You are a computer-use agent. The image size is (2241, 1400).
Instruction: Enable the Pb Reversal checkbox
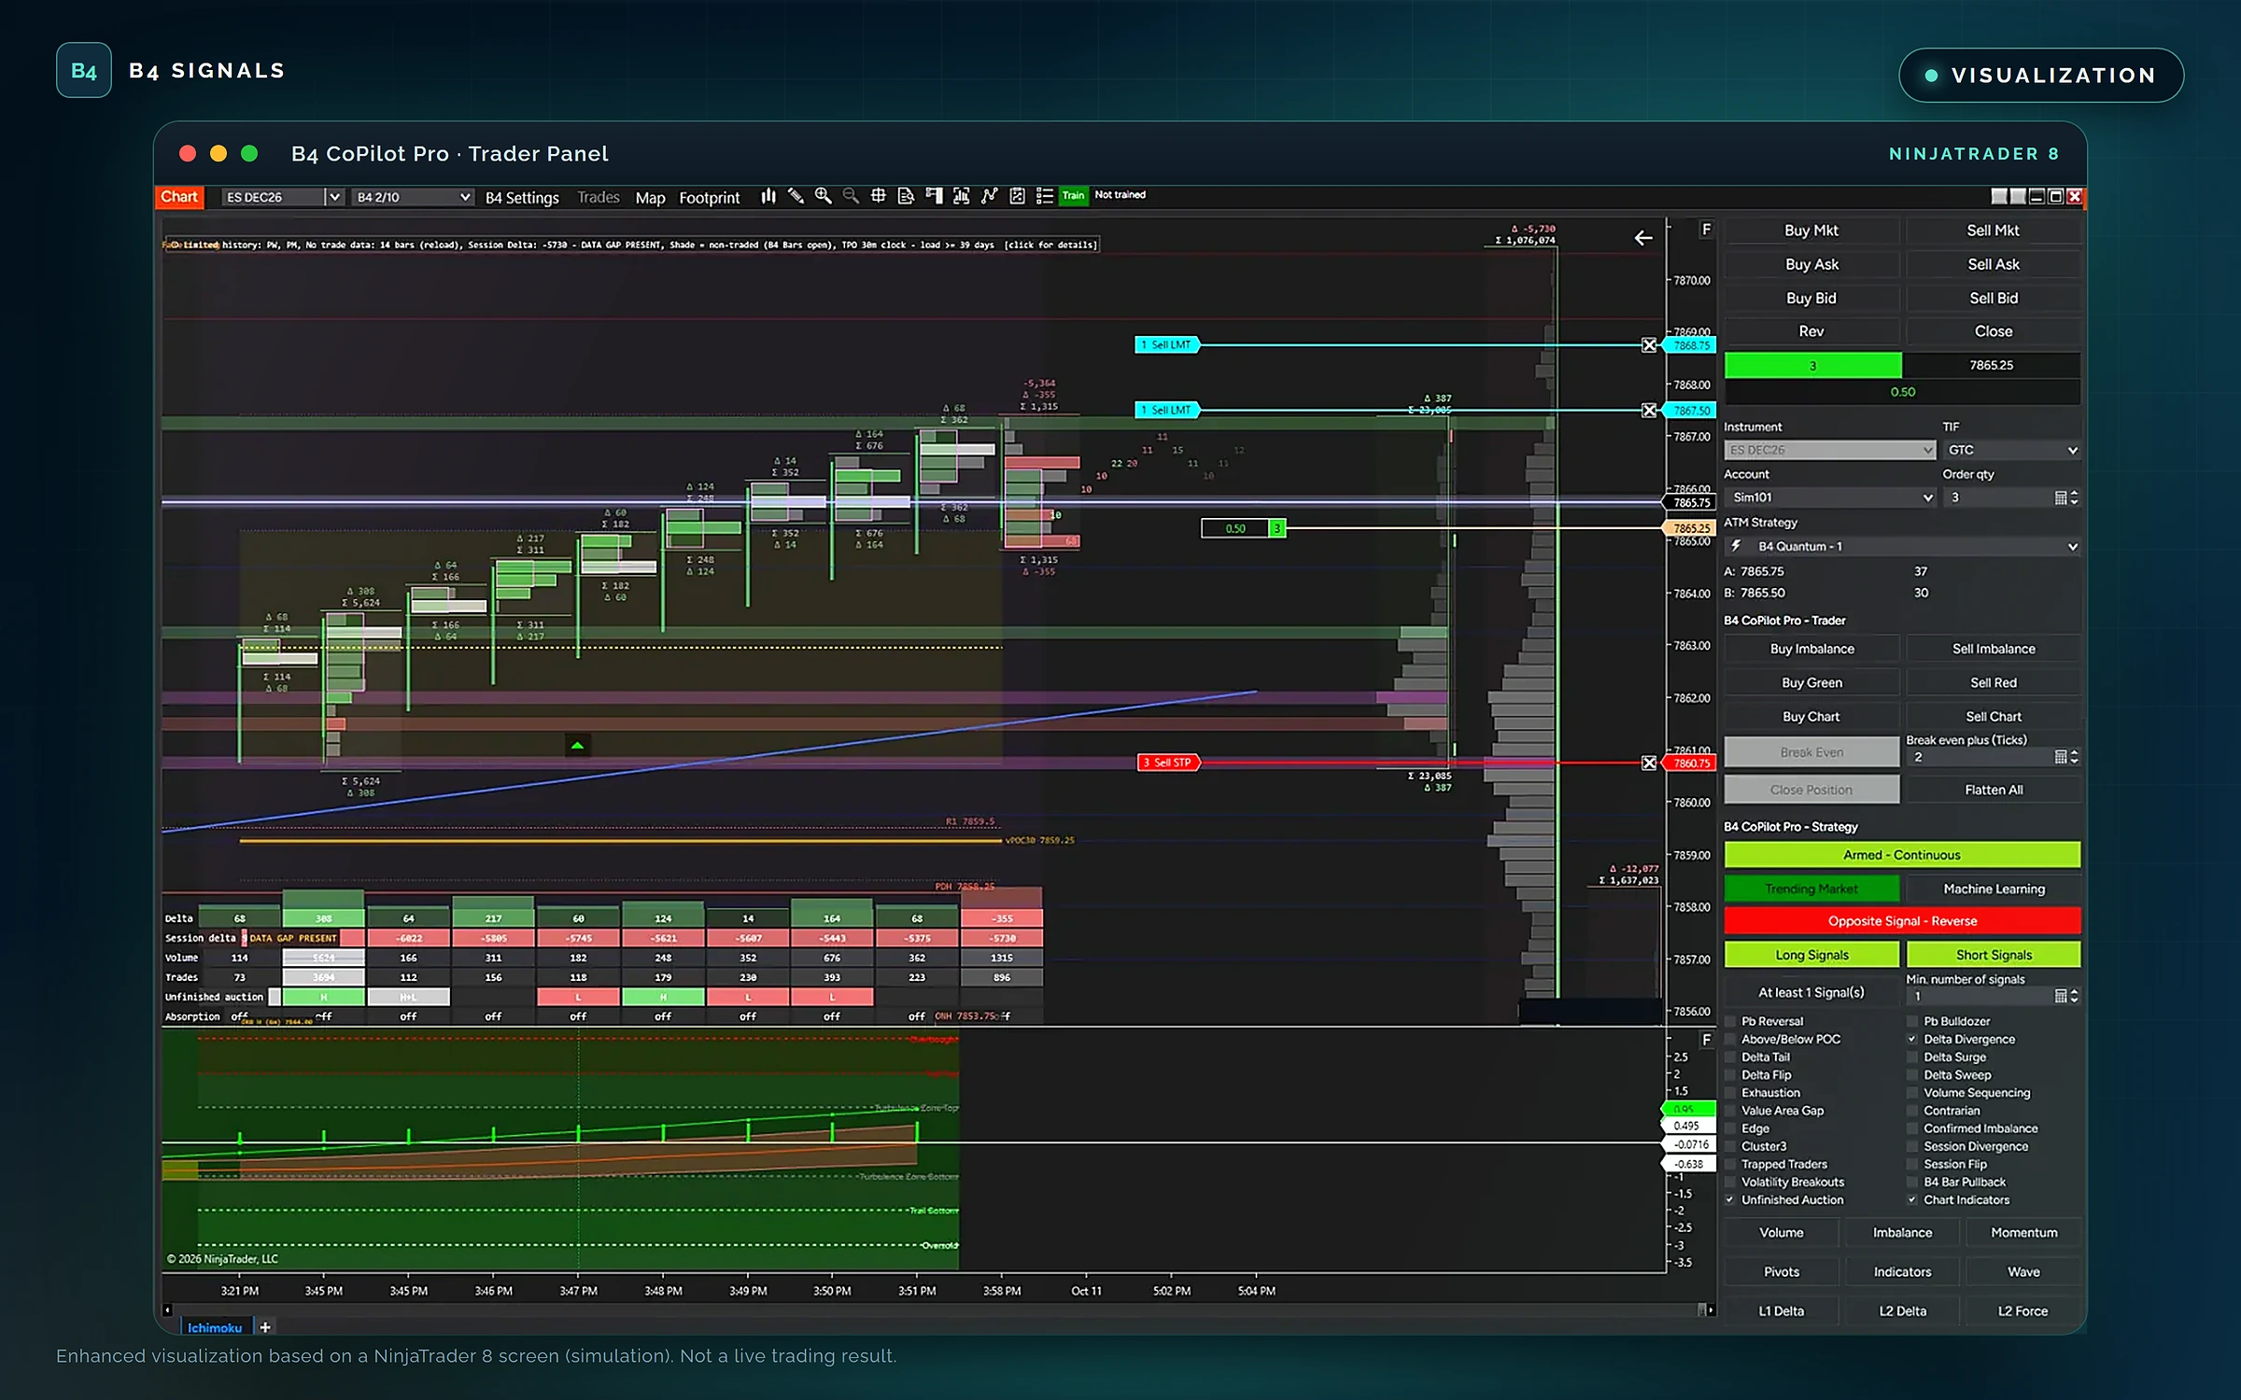1730,1022
